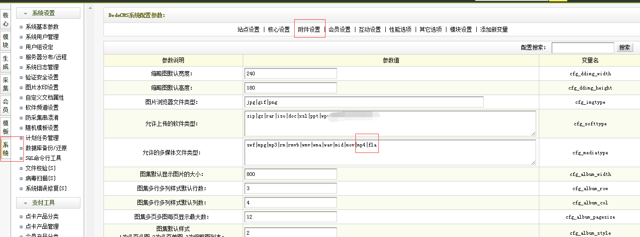This screenshot has width=640, height=237.
Task: Click 图集多行多列样式默认列数 field
Action: (291, 203)
